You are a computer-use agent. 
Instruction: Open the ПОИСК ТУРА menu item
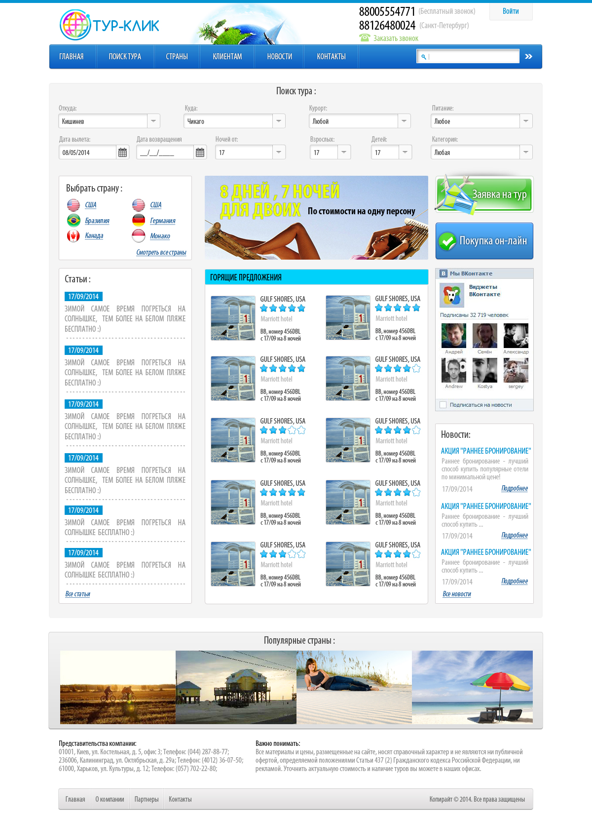click(125, 57)
